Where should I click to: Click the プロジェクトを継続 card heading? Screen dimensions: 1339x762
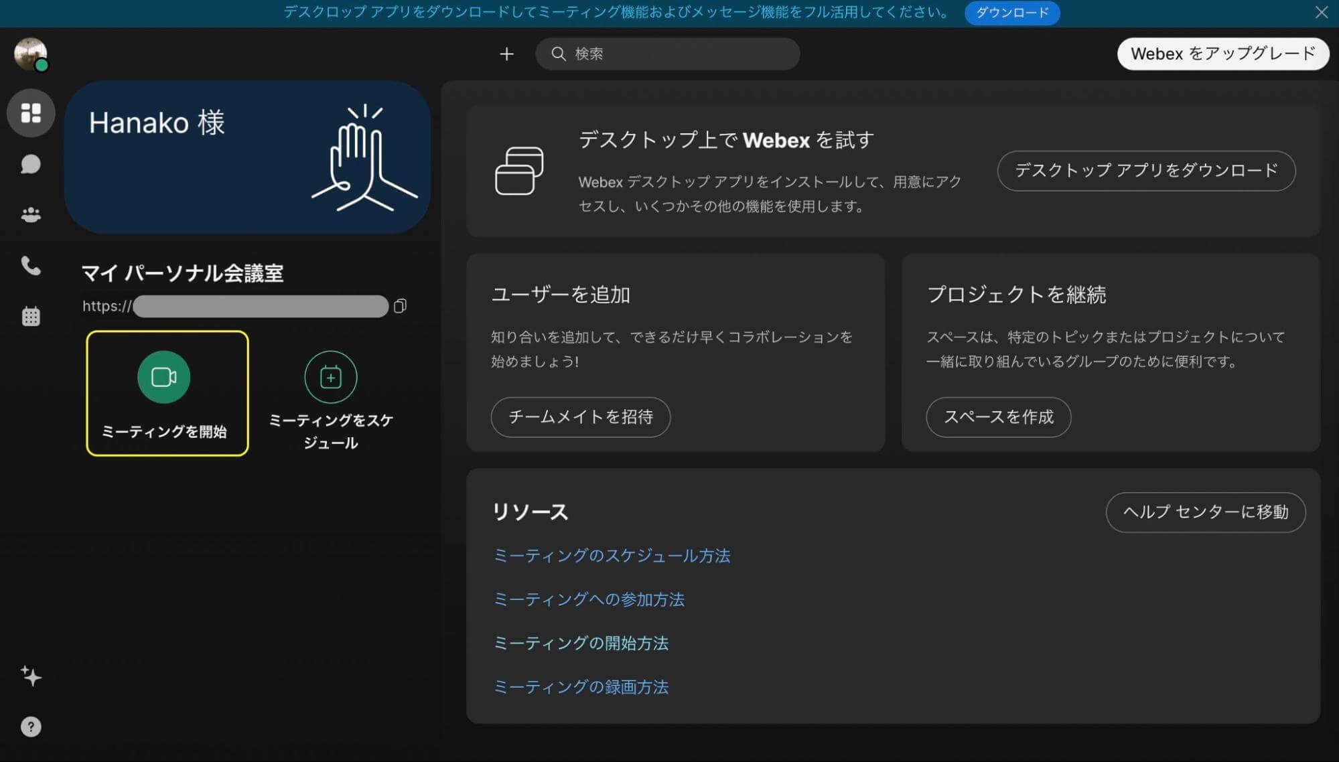1016,295
